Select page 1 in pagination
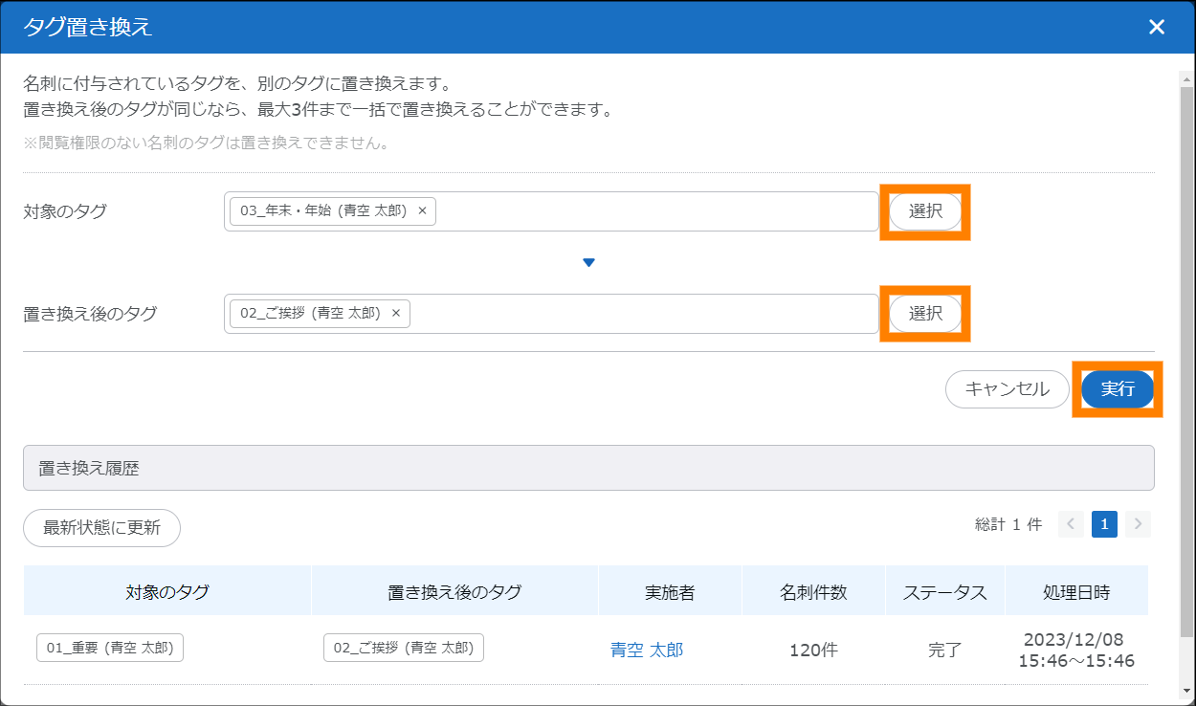 pyautogui.click(x=1104, y=524)
